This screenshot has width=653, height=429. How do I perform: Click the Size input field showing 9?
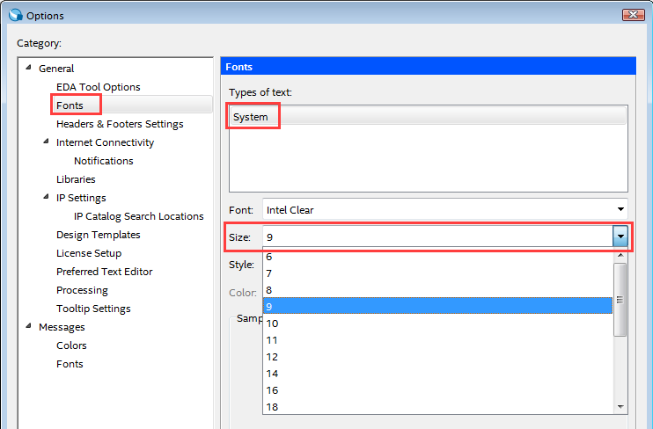tap(436, 237)
